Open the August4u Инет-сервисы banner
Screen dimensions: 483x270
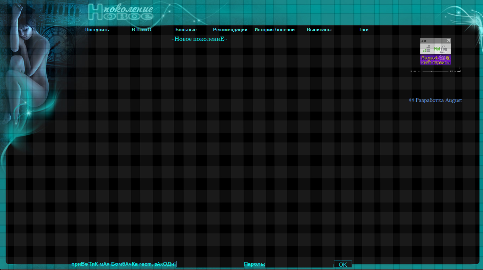435,60
